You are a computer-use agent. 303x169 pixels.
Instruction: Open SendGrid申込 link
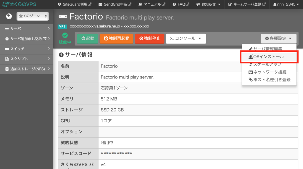(115, 4)
